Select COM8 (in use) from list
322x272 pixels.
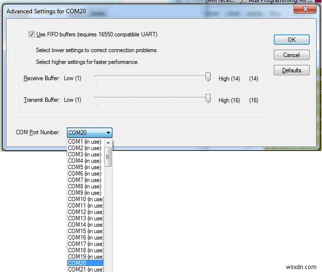(86, 186)
